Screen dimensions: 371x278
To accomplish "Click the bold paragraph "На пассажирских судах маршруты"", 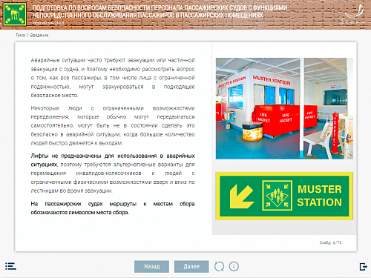I will pos(113,208).
